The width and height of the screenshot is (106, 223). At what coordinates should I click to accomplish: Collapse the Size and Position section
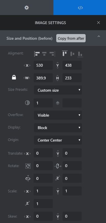[x=99, y=36]
